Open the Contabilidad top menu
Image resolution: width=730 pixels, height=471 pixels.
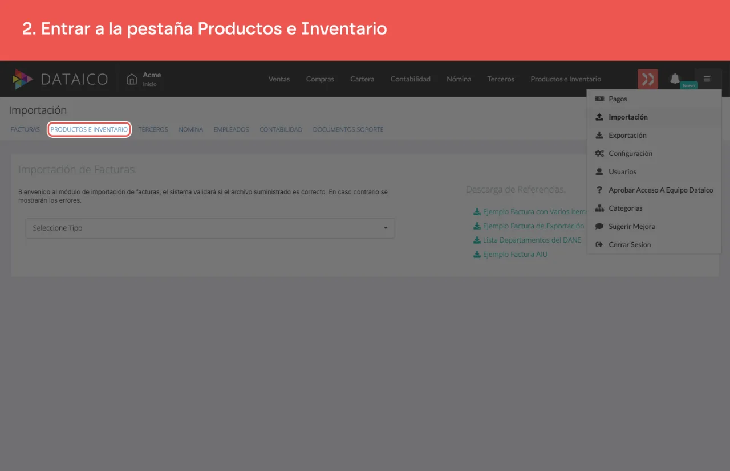coord(411,79)
